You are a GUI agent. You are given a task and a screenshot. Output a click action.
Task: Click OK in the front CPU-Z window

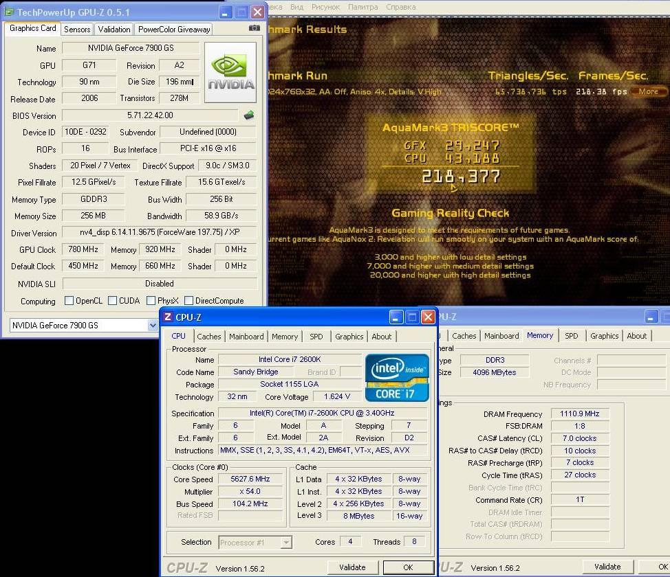408,567
